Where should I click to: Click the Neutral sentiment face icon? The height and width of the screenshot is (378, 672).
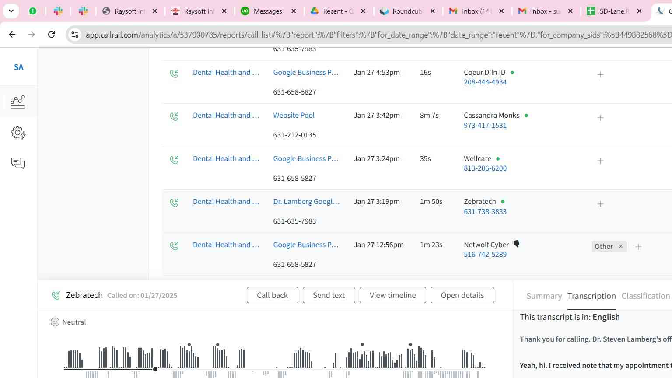(x=55, y=322)
